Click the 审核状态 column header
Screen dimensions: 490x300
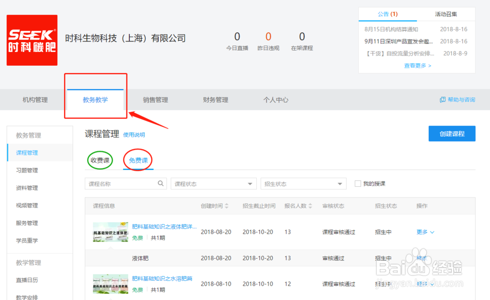coord(333,206)
